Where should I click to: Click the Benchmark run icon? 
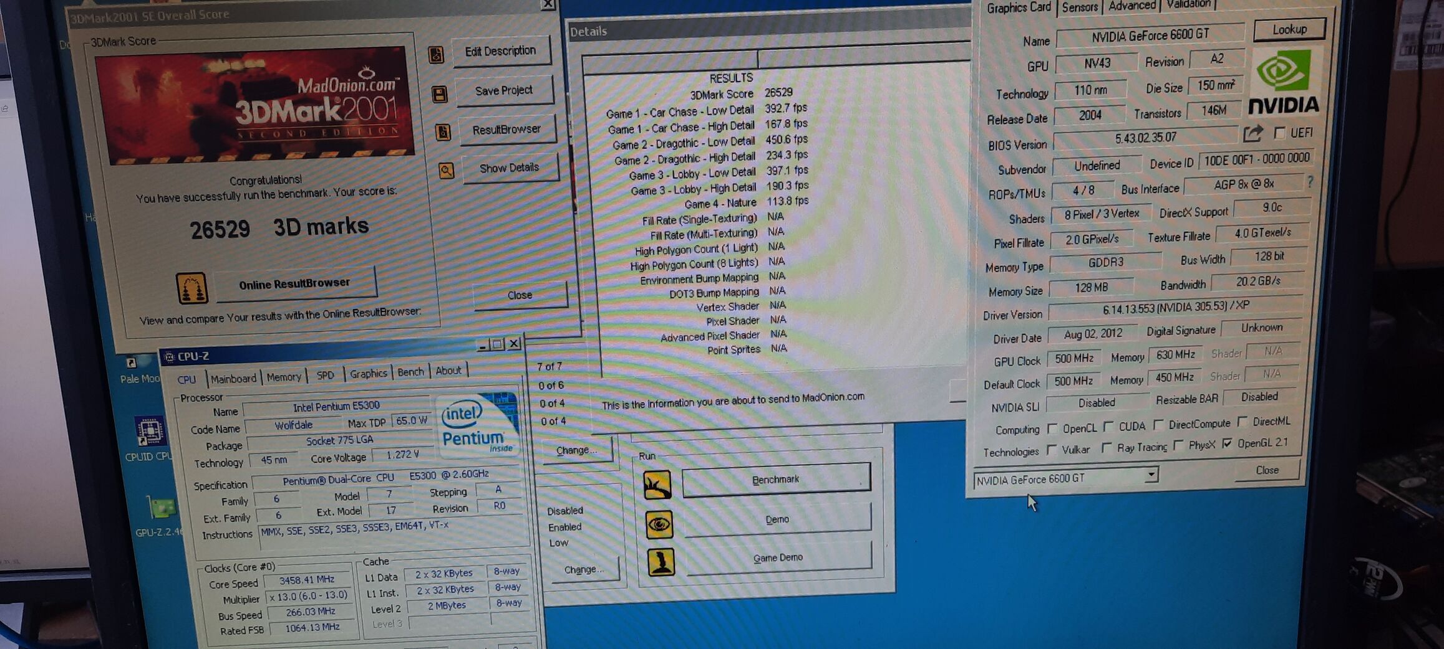657,485
